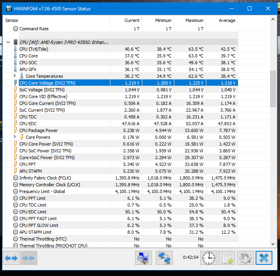
Task: Click lightning icon beside CPU EDC
Action: point(16,124)
